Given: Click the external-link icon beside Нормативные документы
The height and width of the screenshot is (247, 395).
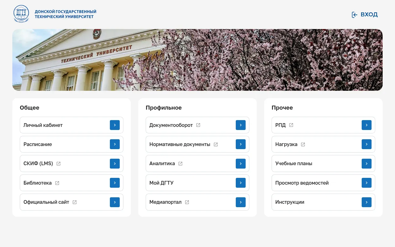Looking at the screenshot, I should point(216,144).
